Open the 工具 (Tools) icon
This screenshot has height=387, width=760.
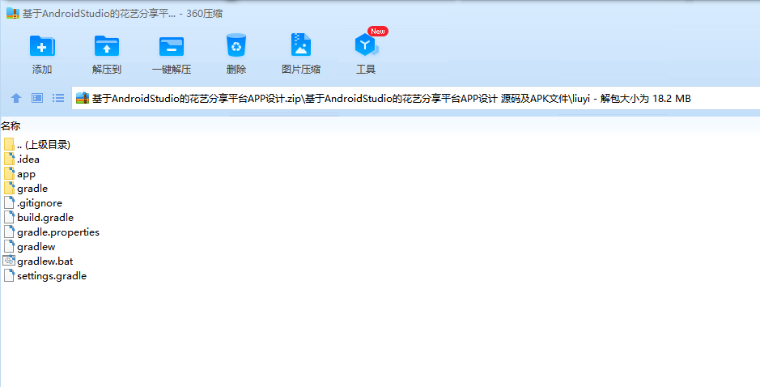366,45
